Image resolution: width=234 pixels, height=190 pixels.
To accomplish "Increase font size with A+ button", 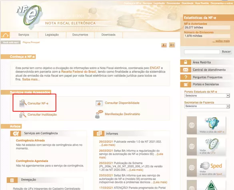I will click(172, 45).
